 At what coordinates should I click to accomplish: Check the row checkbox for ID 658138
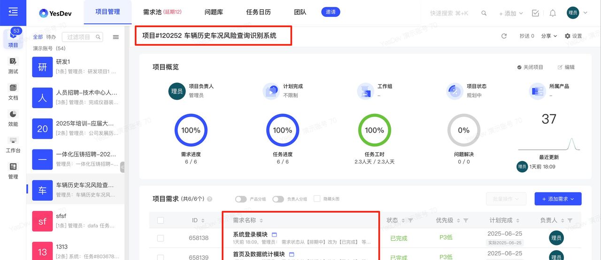161,238
